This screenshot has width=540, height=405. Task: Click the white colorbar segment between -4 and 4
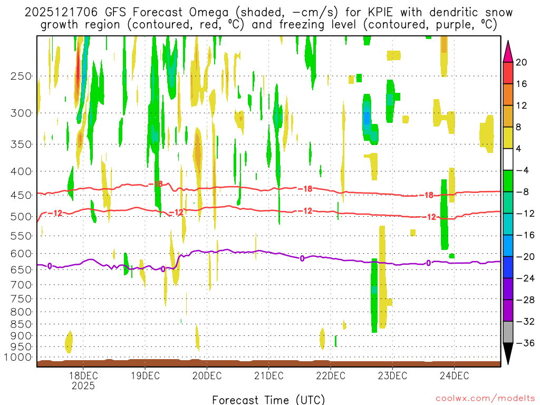click(508, 159)
